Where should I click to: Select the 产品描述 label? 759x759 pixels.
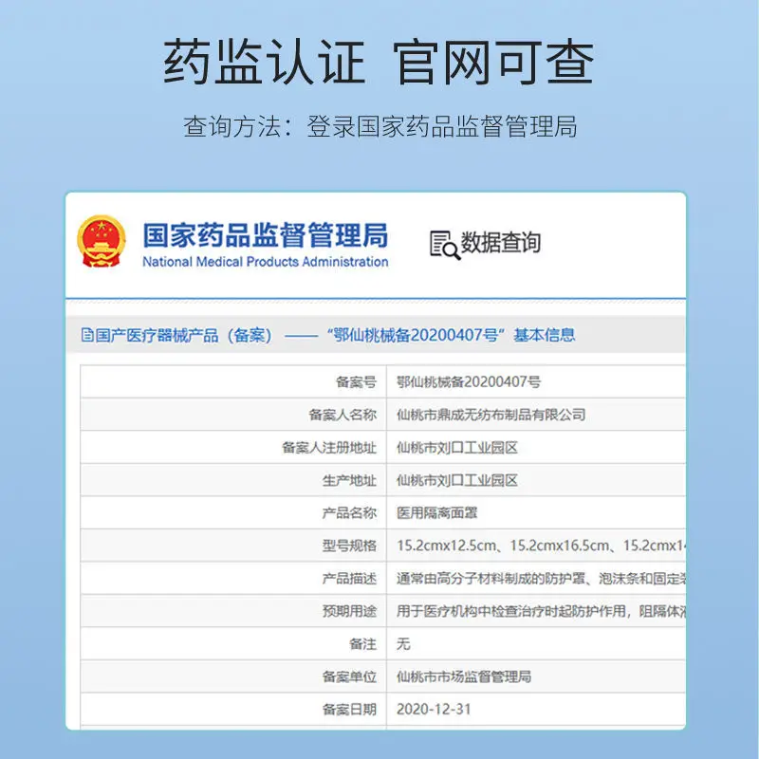[349, 579]
